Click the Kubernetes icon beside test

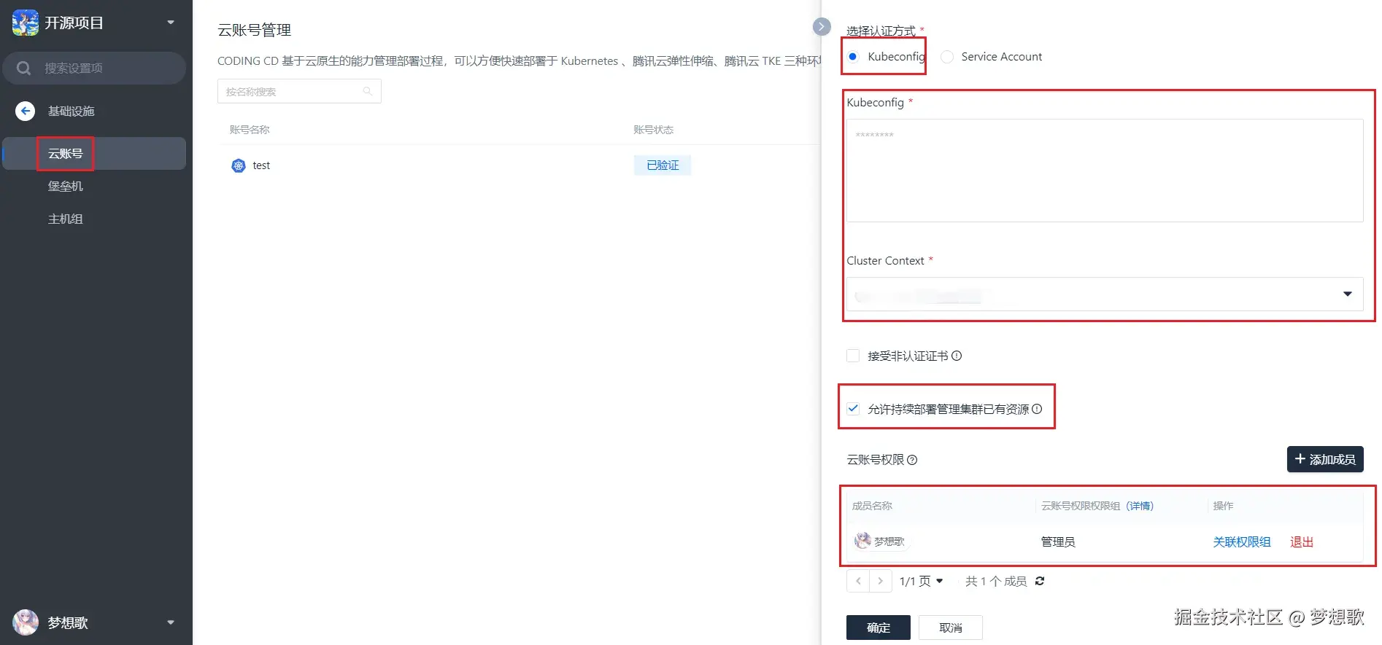pyautogui.click(x=239, y=165)
